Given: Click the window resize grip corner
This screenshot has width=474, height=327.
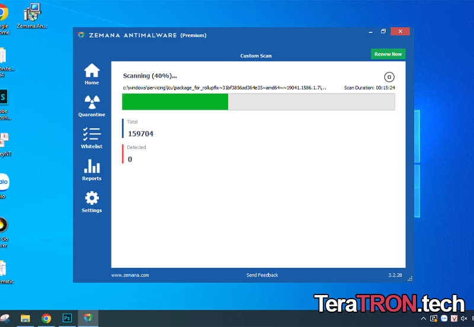Looking at the screenshot, I should pos(410,279).
